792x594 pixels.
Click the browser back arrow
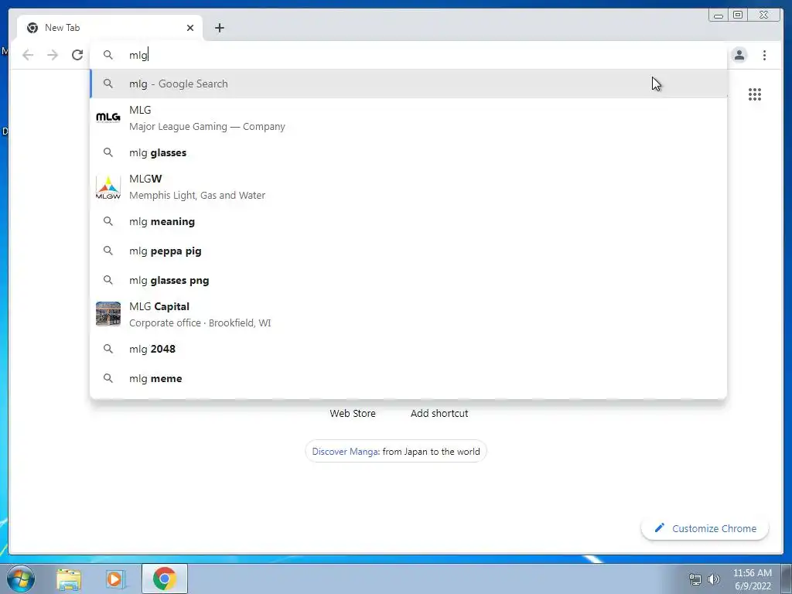point(28,55)
